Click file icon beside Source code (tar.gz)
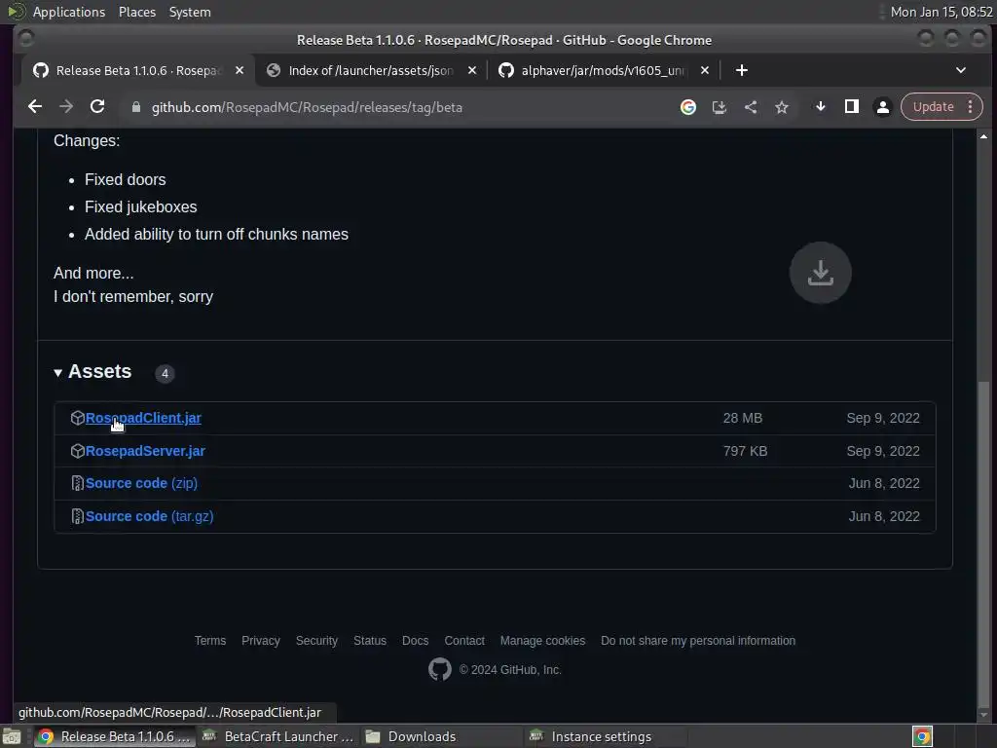997x748 pixels. (78, 516)
